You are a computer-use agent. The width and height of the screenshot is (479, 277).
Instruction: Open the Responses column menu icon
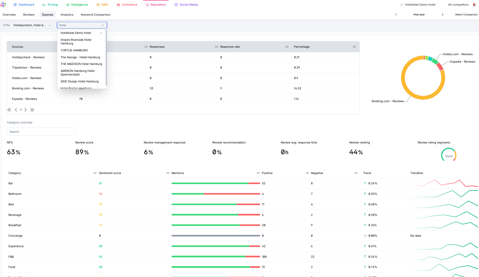pyautogui.click(x=146, y=47)
